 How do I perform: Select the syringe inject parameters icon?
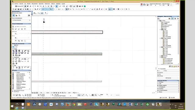(x=40, y=9)
